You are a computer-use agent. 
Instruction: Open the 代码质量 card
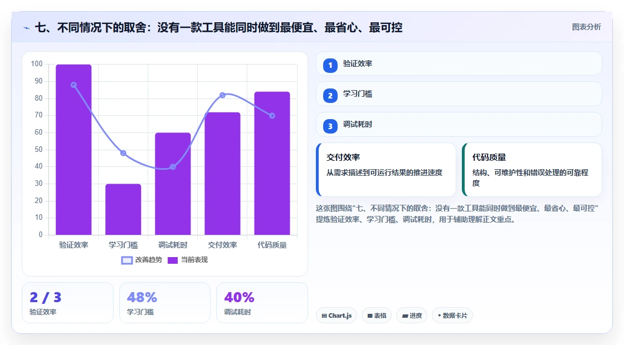pyautogui.click(x=532, y=170)
